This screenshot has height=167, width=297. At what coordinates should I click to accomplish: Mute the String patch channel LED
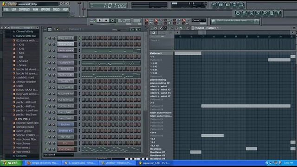coord(45,38)
